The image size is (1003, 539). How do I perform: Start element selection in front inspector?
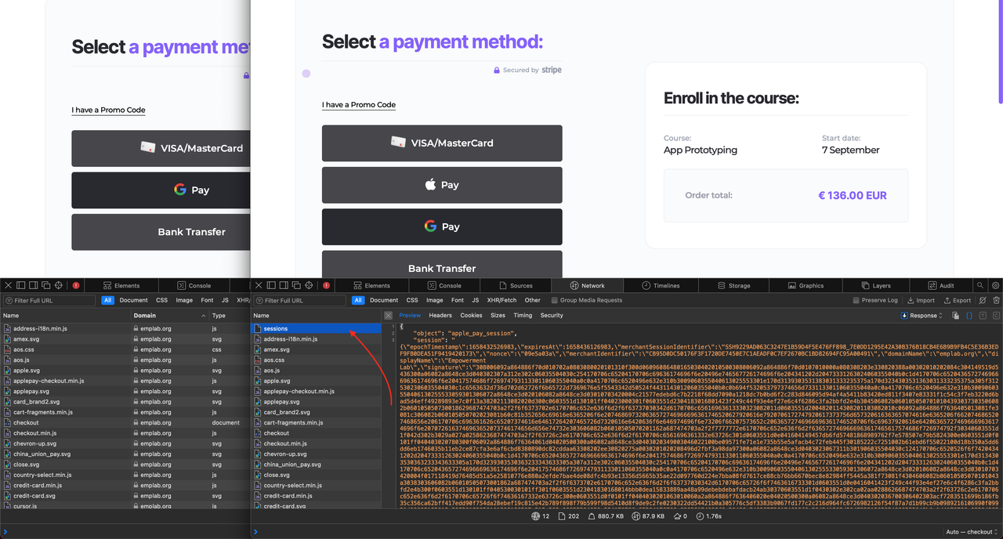click(309, 286)
